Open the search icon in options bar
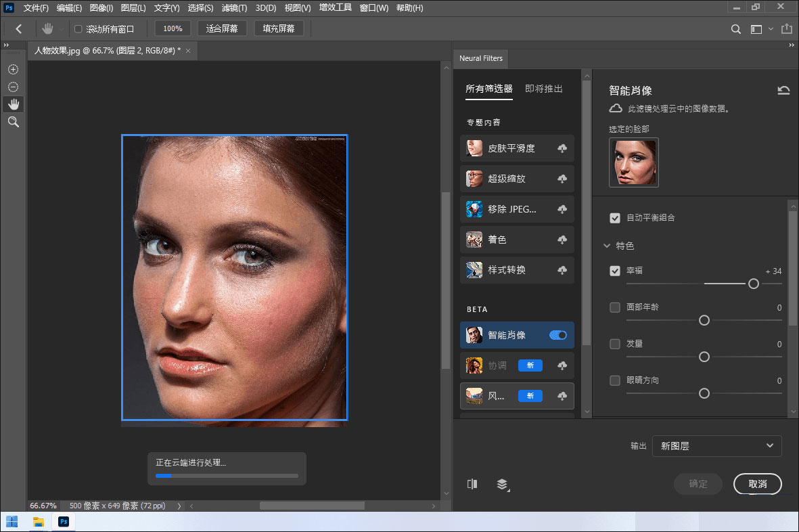Viewport: 799px width, 532px height. (x=736, y=29)
